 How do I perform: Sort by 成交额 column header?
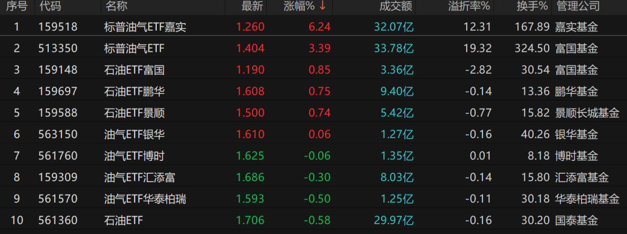tap(395, 6)
